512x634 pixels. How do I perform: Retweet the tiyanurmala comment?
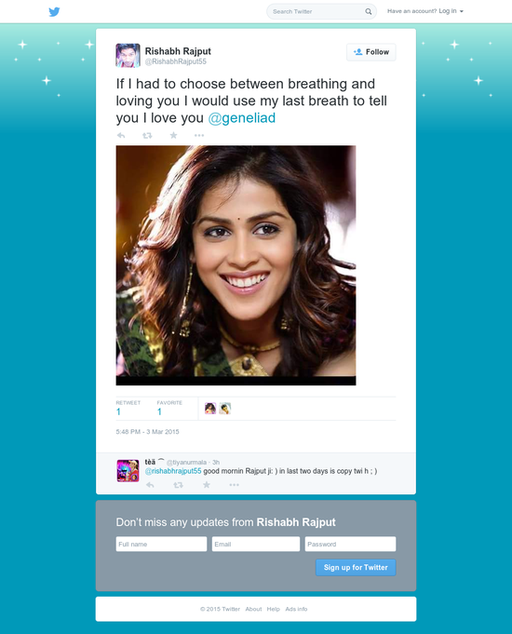[178, 485]
